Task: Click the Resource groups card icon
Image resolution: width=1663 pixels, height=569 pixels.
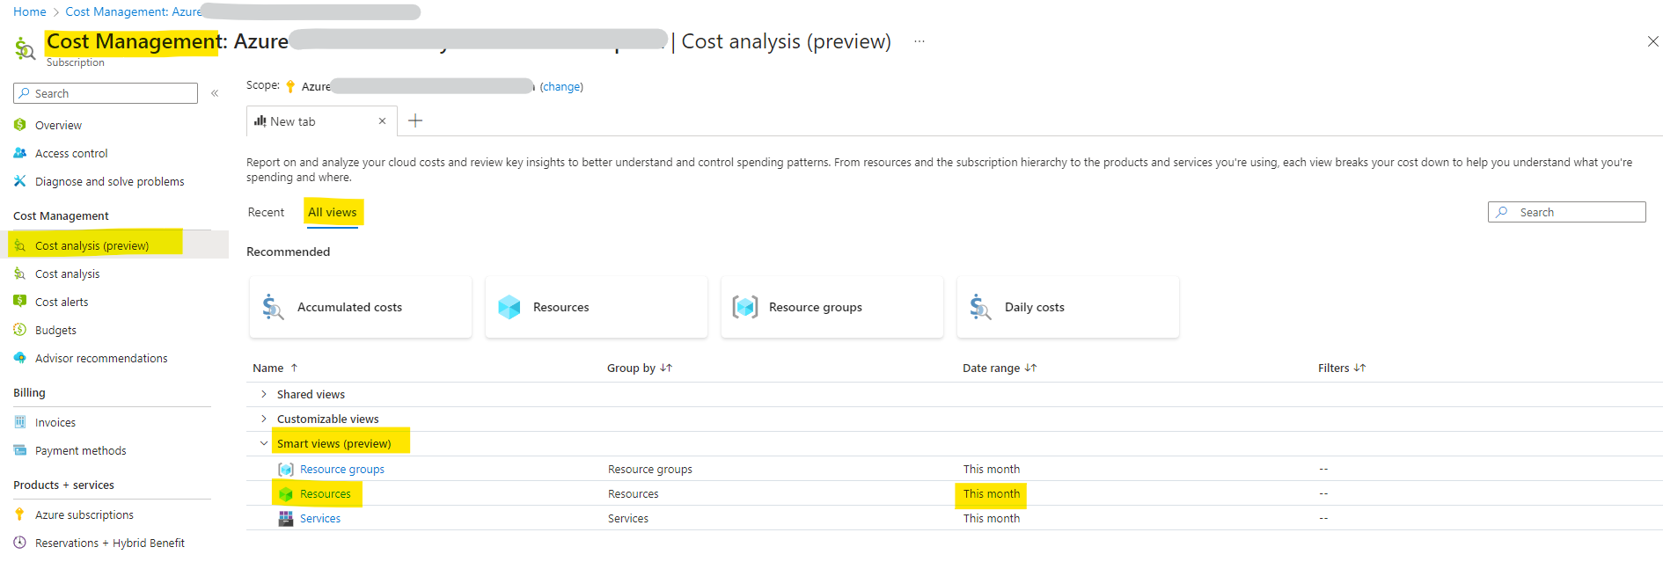Action: (x=745, y=307)
